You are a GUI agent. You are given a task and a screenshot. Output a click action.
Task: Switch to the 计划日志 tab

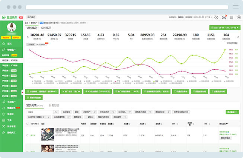pos(55,105)
